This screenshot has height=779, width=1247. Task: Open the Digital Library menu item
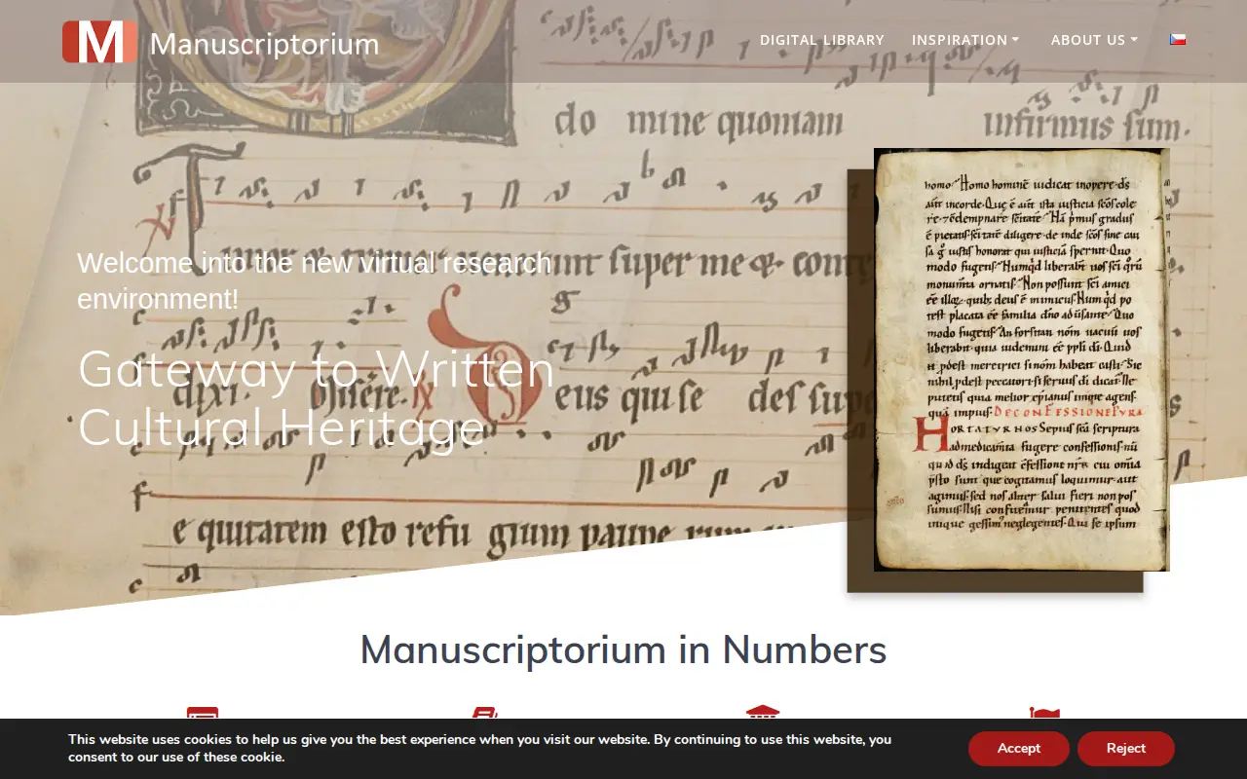point(822,40)
